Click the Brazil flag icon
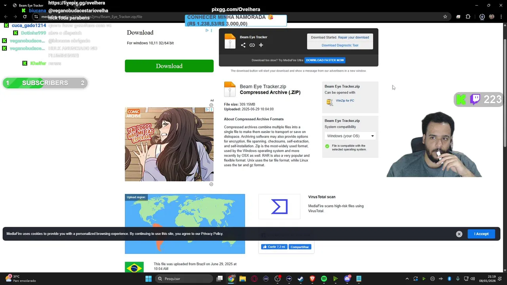Screen dimensions: 507x285 click(134, 268)
